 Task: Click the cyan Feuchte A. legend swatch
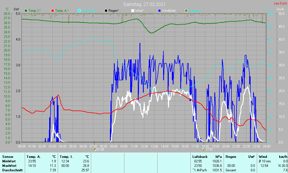[x=79, y=11]
